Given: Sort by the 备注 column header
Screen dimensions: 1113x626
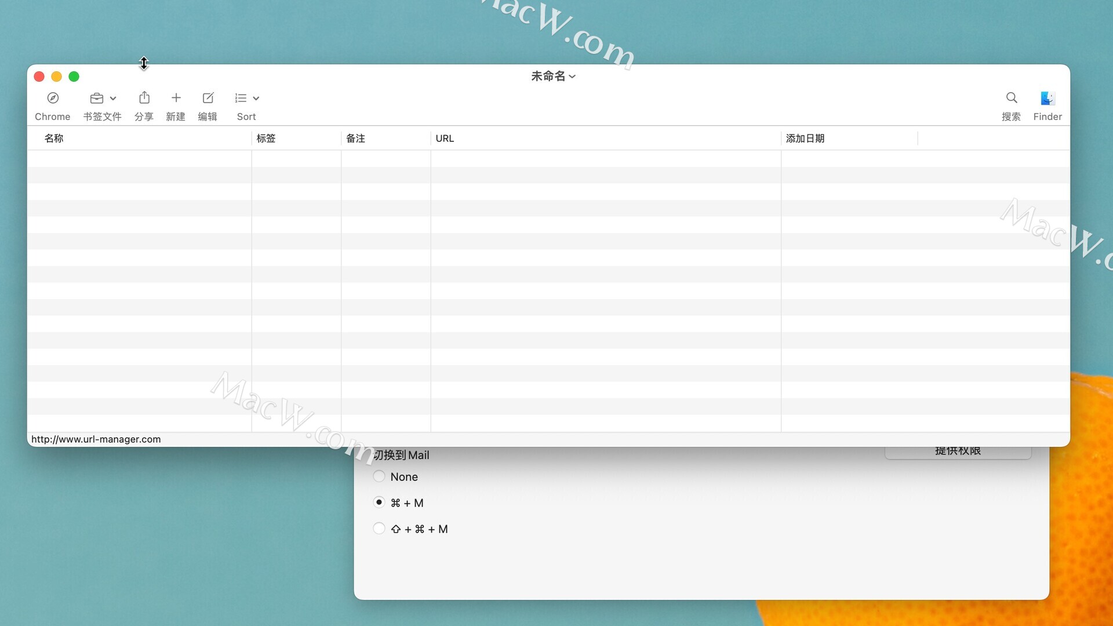Looking at the screenshot, I should pyautogui.click(x=386, y=139).
